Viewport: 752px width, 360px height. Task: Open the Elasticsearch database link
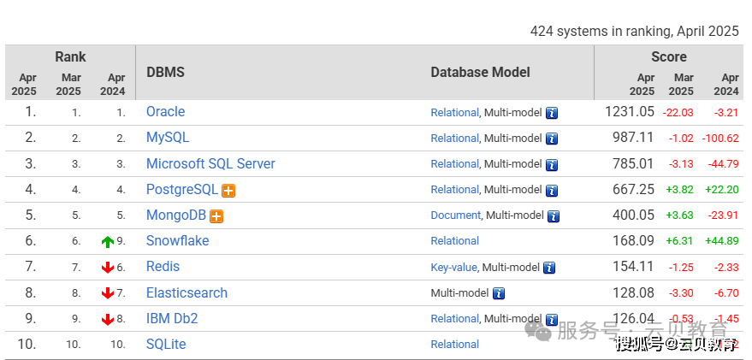tap(187, 292)
